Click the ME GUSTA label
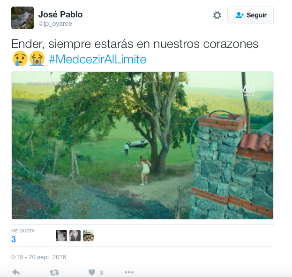This screenshot has height=277, width=292. tap(23, 231)
